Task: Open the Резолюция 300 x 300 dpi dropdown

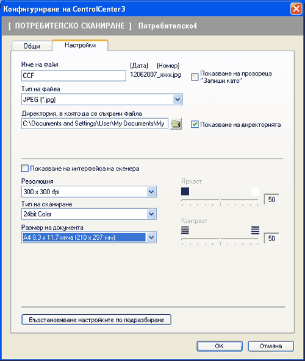Action: coord(151,192)
